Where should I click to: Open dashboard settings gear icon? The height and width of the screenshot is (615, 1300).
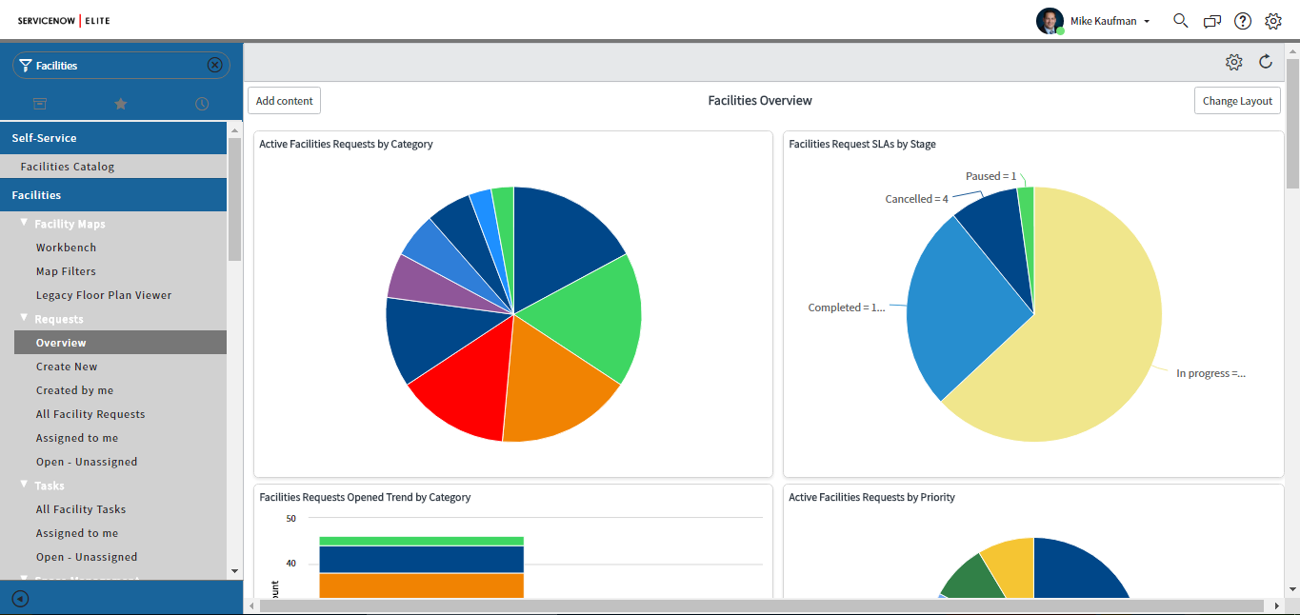click(1234, 62)
